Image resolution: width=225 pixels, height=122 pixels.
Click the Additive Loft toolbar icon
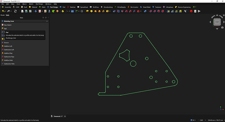point(95,11)
